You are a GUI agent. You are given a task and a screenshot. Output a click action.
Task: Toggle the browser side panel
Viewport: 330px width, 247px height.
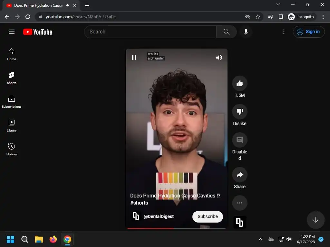pos(281,17)
